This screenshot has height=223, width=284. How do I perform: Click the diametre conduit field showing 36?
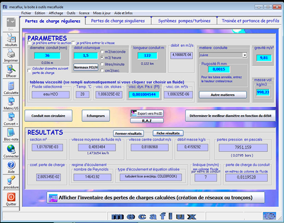point(47,56)
